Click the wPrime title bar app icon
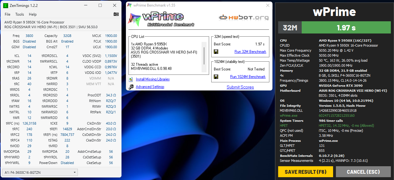Viewport: 394px width, 180px height. point(129,5)
